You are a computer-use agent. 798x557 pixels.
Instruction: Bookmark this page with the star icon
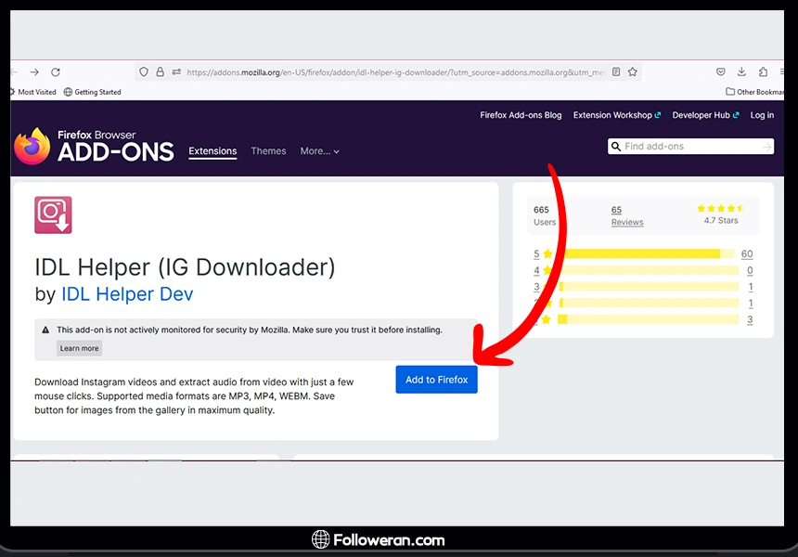(x=633, y=71)
